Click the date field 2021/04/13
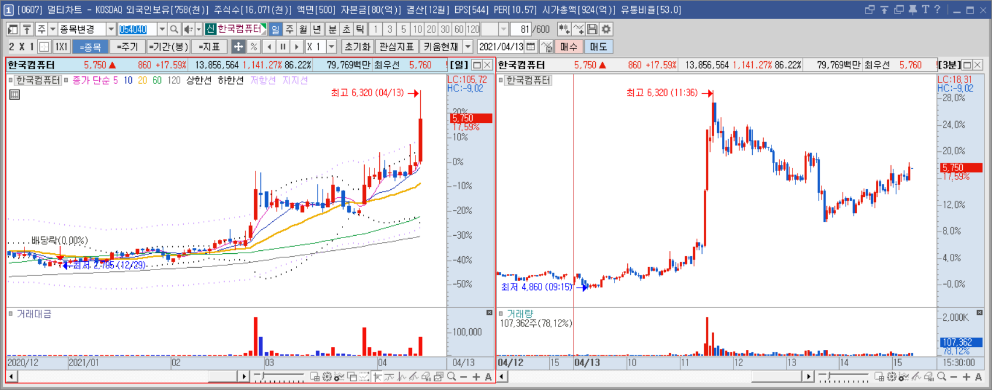 point(501,47)
